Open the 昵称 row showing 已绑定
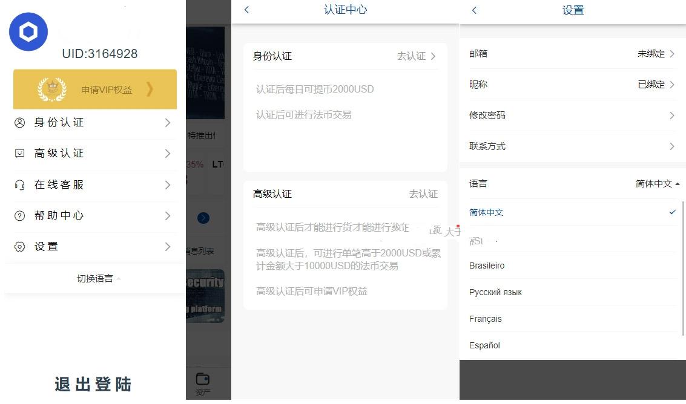This screenshot has height=404, width=686. click(x=572, y=85)
